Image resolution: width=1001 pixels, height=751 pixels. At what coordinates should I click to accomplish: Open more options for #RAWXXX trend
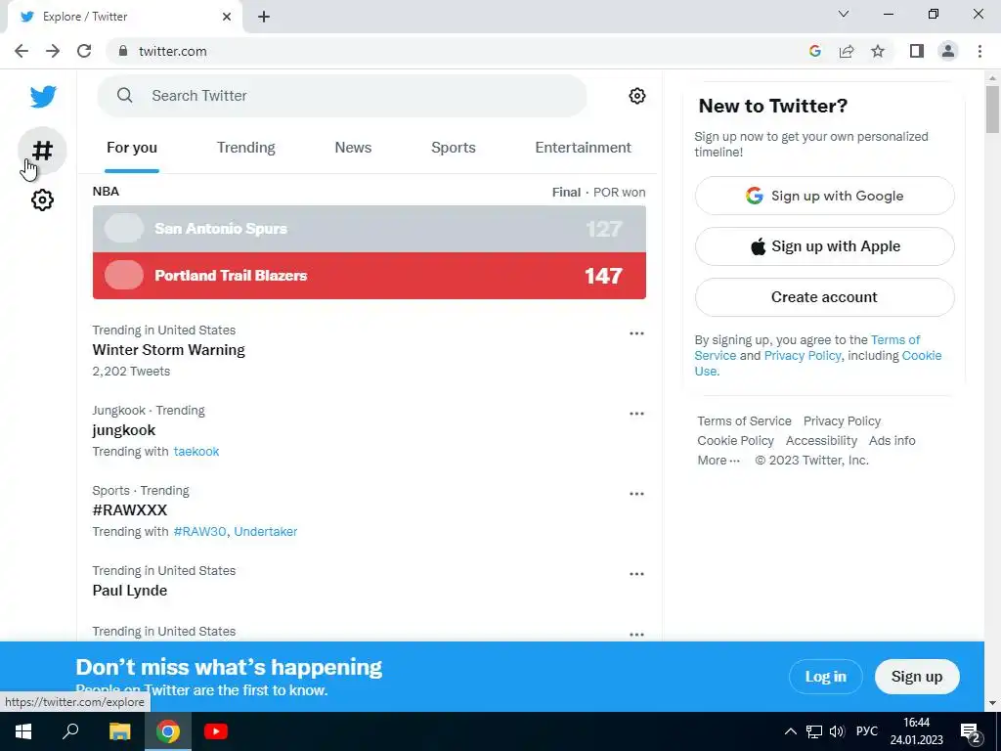(x=636, y=494)
